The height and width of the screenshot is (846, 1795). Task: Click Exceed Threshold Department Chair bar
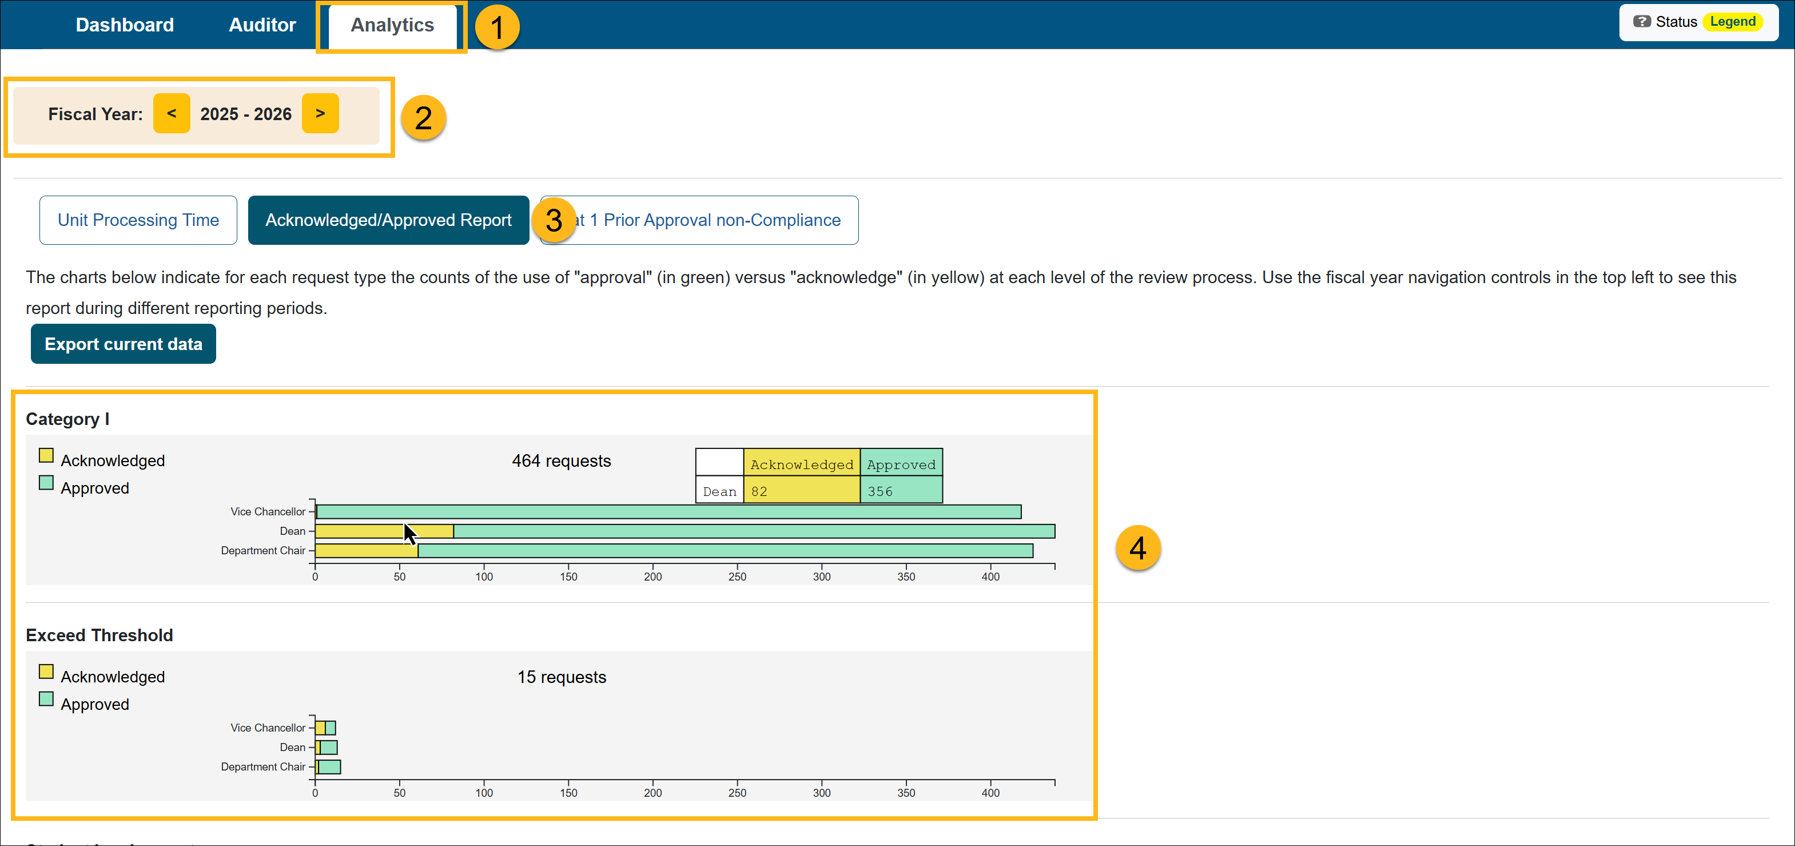329,767
